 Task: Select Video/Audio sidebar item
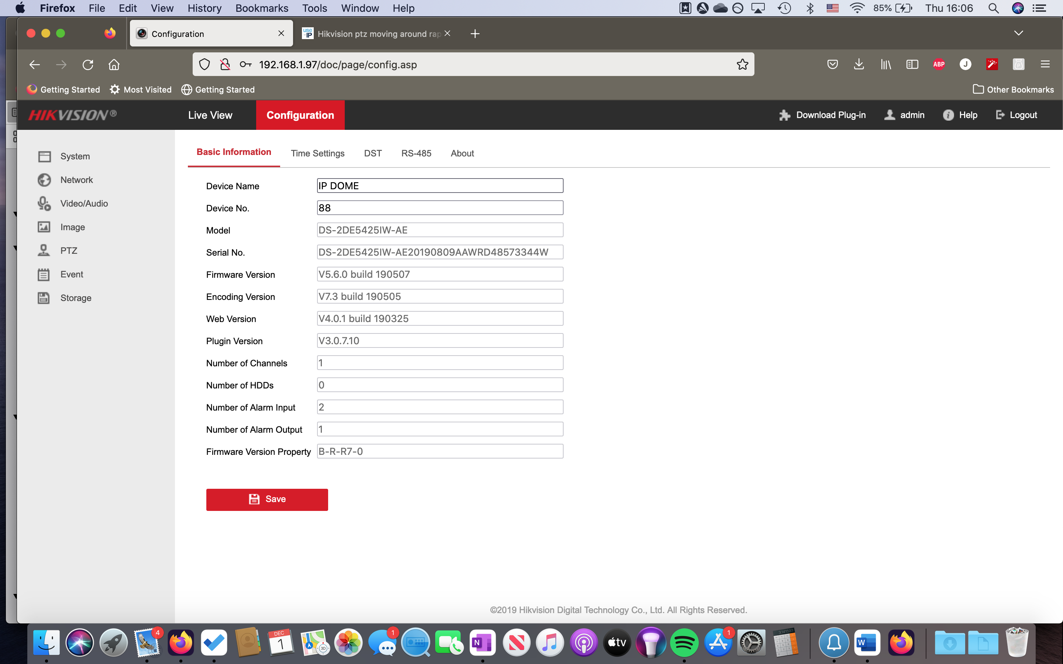[x=83, y=203]
